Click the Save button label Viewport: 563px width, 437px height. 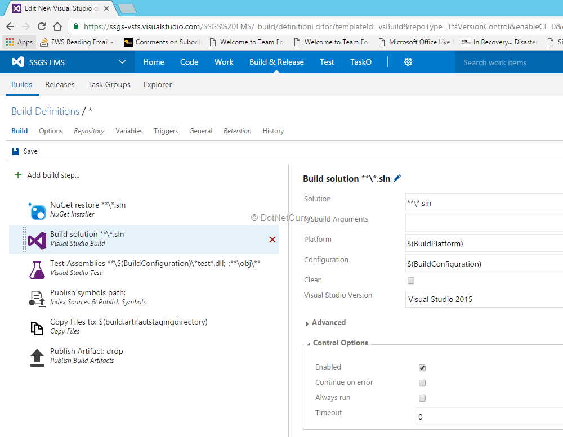(x=30, y=151)
